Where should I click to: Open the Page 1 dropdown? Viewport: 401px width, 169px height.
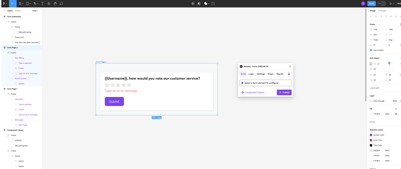(36, 11)
